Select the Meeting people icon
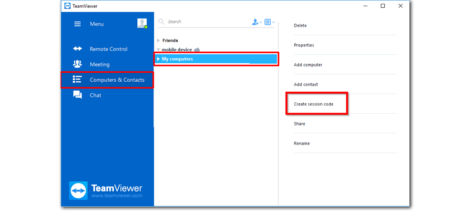Image resolution: width=470 pixels, height=214 pixels. point(77,64)
